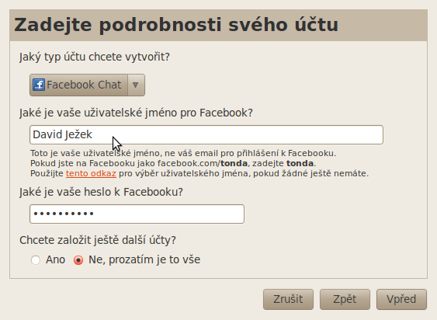Click the label 'Jaké je vaše heslo k Facebooku?'
Image resolution: width=437 pixels, height=320 pixels.
coord(101,192)
